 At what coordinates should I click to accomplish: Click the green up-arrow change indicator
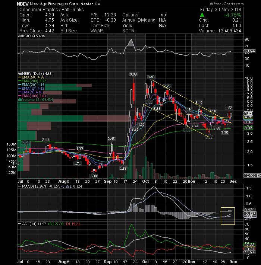(x=202, y=15)
